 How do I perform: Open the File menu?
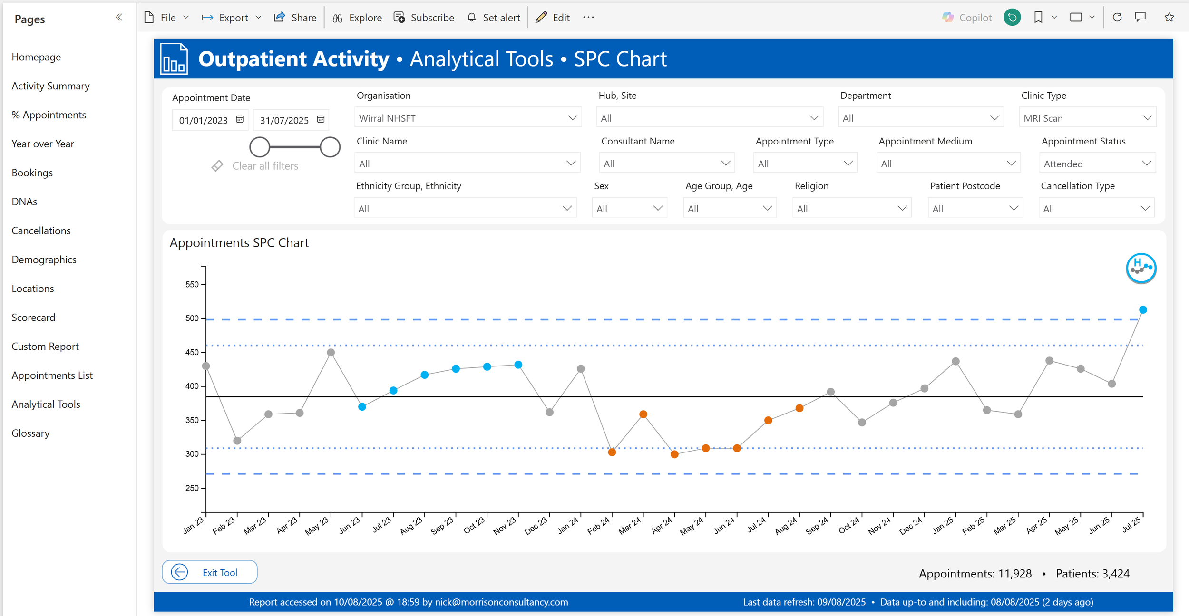166,18
